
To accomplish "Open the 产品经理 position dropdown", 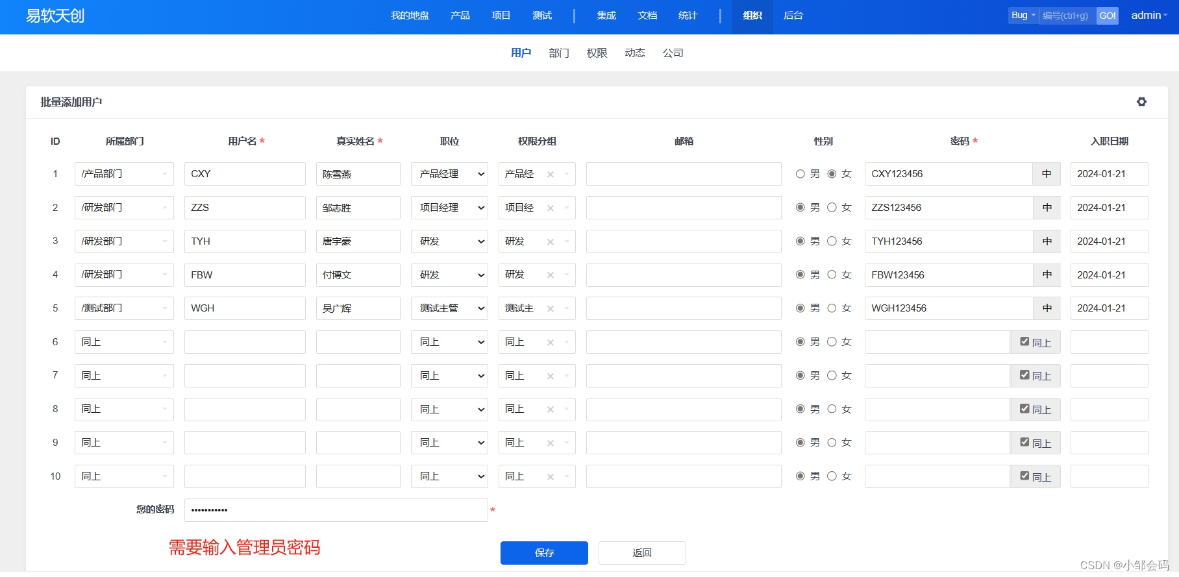I will click(x=449, y=174).
